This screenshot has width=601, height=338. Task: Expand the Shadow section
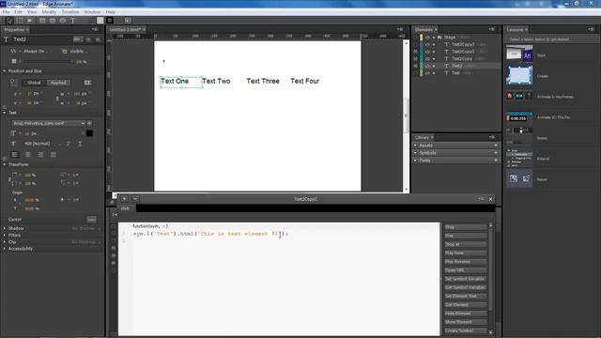click(4, 228)
